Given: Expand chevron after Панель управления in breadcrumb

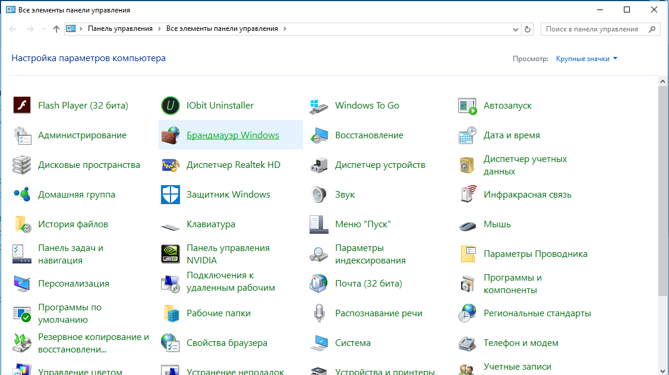Looking at the screenshot, I should click(x=160, y=28).
